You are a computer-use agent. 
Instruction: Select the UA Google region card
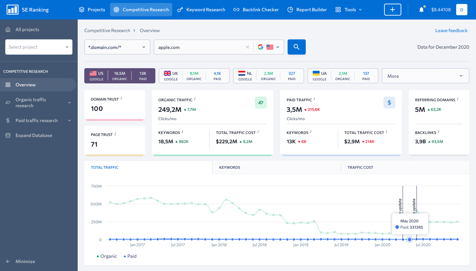[x=343, y=76]
